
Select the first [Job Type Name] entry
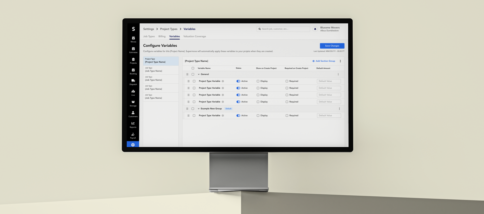(161, 70)
